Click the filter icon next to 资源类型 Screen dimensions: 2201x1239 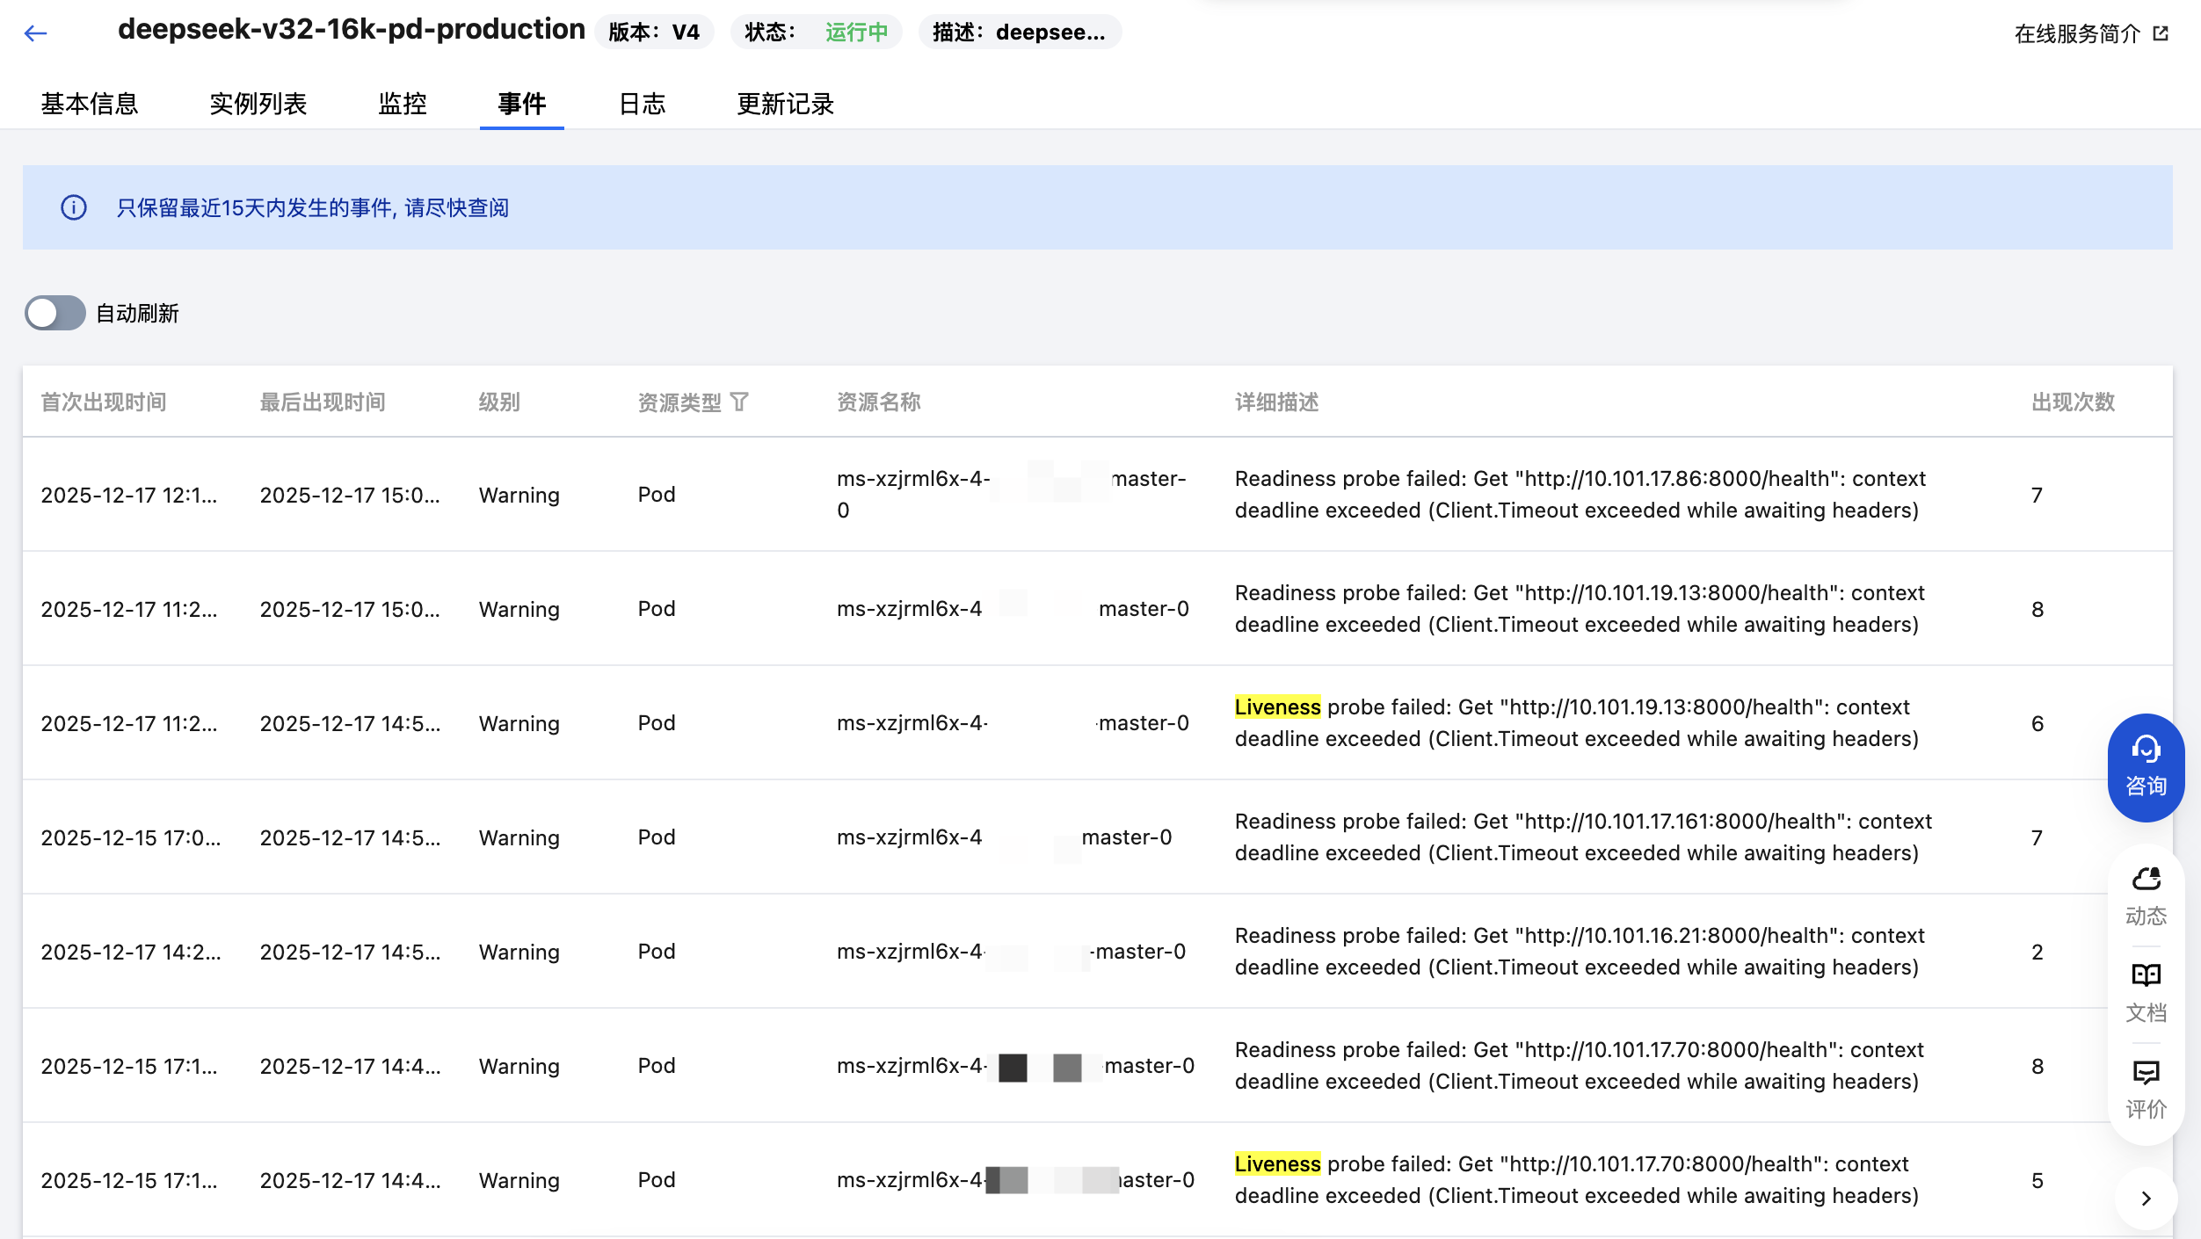coord(739,402)
